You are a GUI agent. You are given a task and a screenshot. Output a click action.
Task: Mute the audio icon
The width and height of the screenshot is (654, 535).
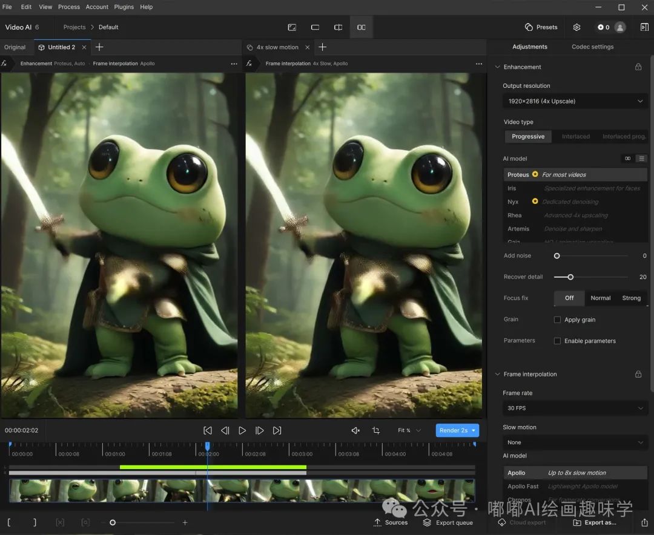point(355,430)
